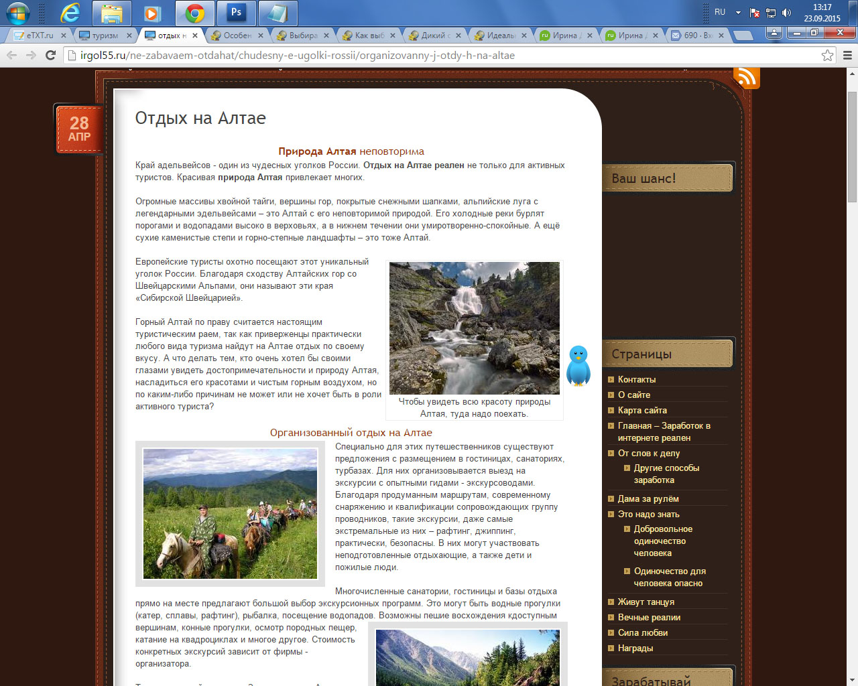Switch to Photoshop from the taskbar

(x=236, y=13)
